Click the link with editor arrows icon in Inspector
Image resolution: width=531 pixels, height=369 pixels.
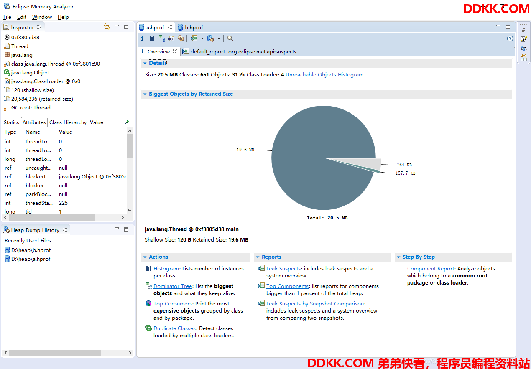(107, 27)
